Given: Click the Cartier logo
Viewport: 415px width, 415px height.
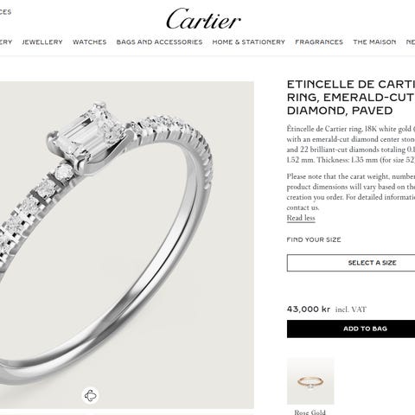Looking at the screenshot, I should pyautogui.click(x=203, y=19).
